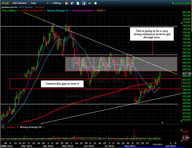Click the camera snapshot icon
Image resolution: width=192 pixels, height=148 pixels.
pyautogui.click(x=90, y=3)
